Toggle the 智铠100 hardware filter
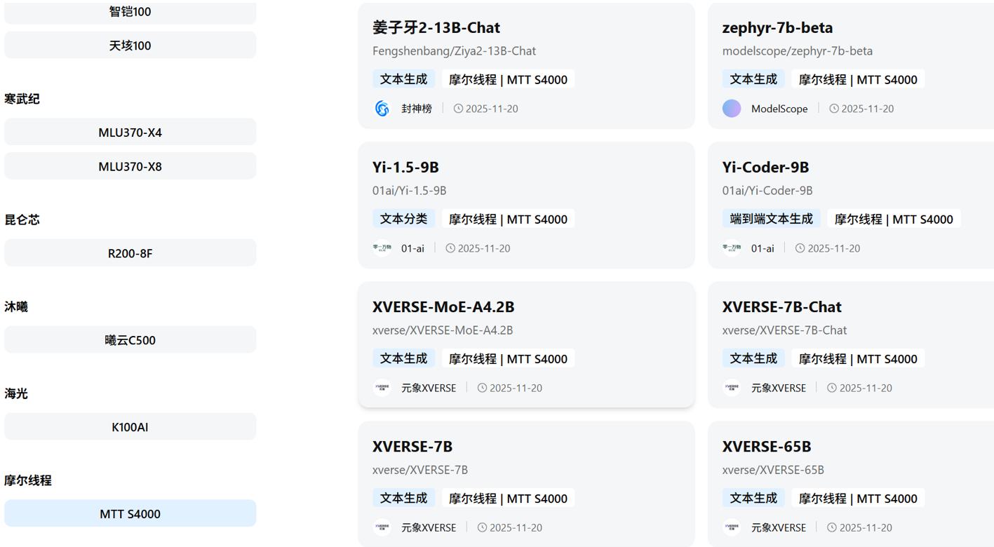 pos(130,12)
